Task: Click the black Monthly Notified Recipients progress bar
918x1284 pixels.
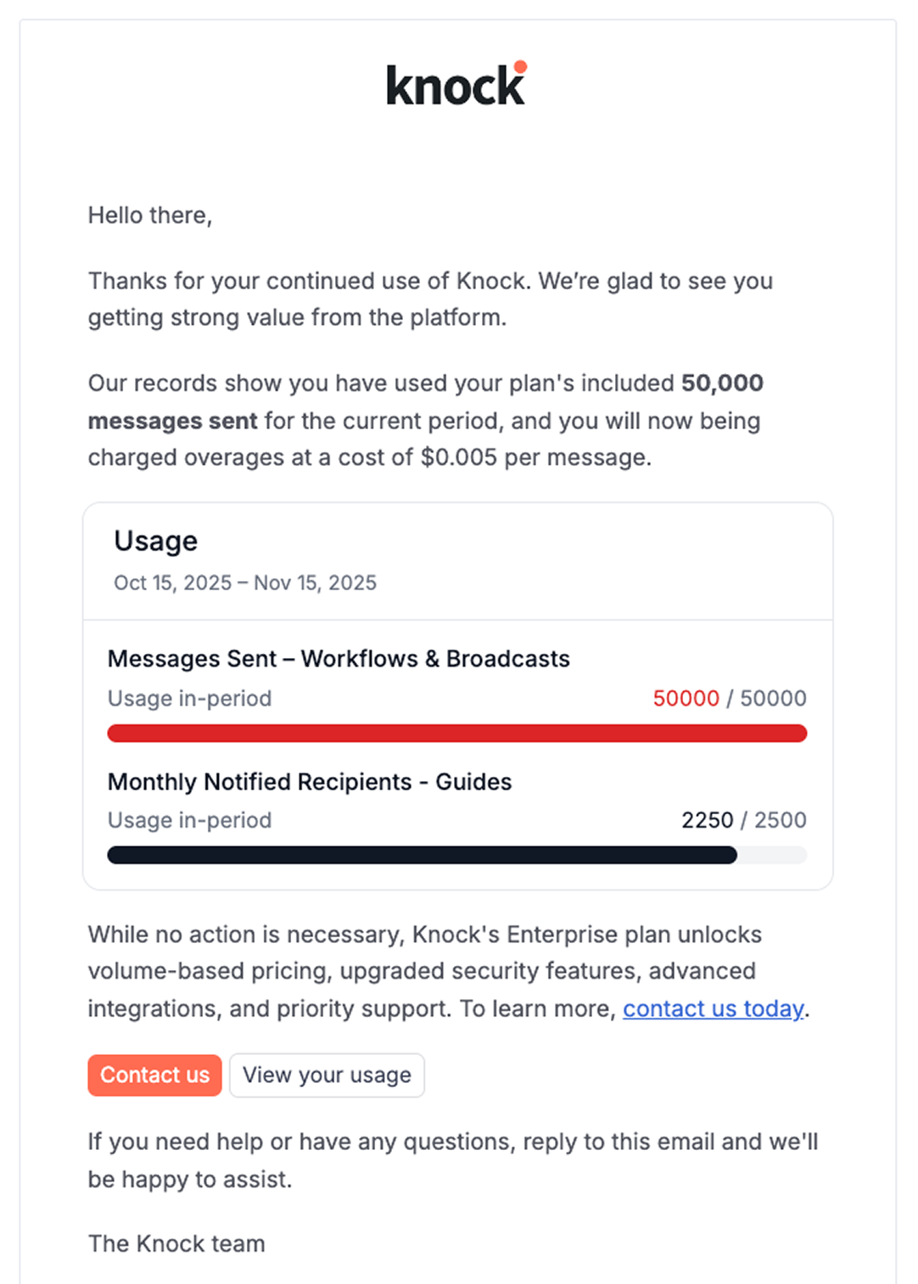Action: coord(422,856)
